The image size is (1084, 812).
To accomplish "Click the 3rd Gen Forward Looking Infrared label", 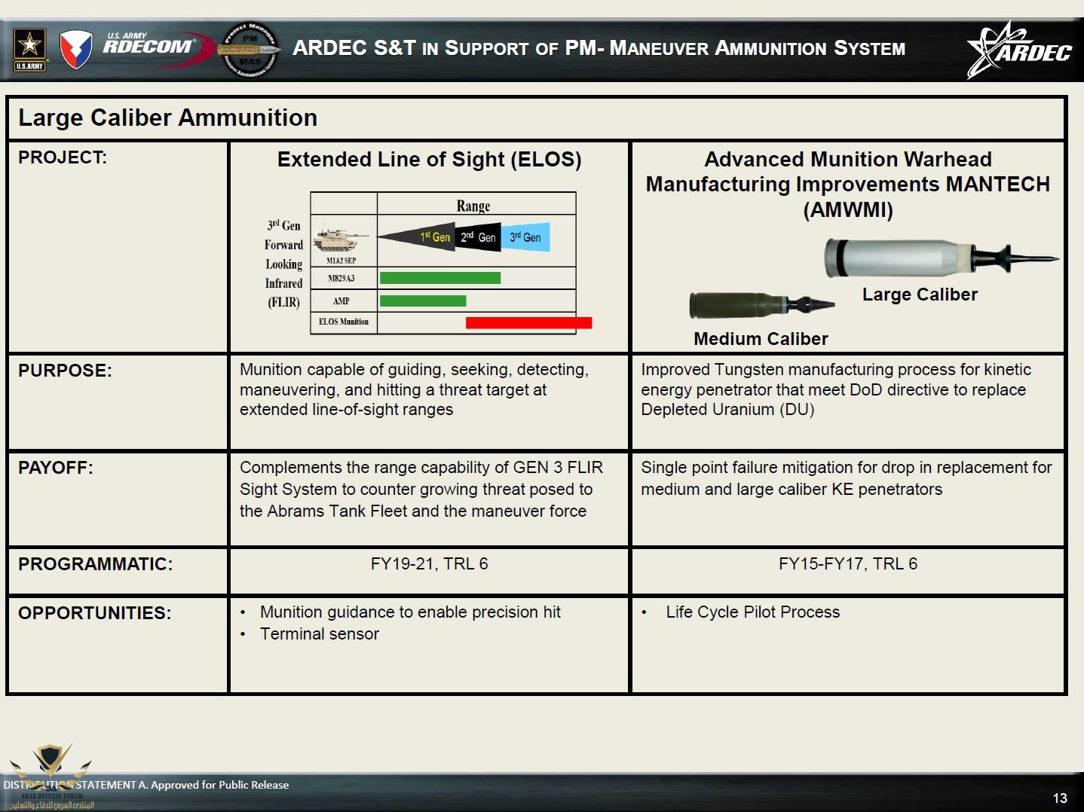I will [x=283, y=264].
